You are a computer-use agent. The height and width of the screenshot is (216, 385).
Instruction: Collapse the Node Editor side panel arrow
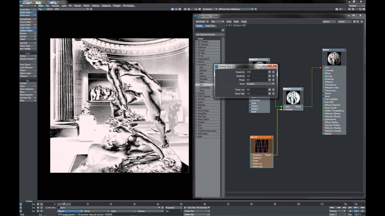pos(362,22)
